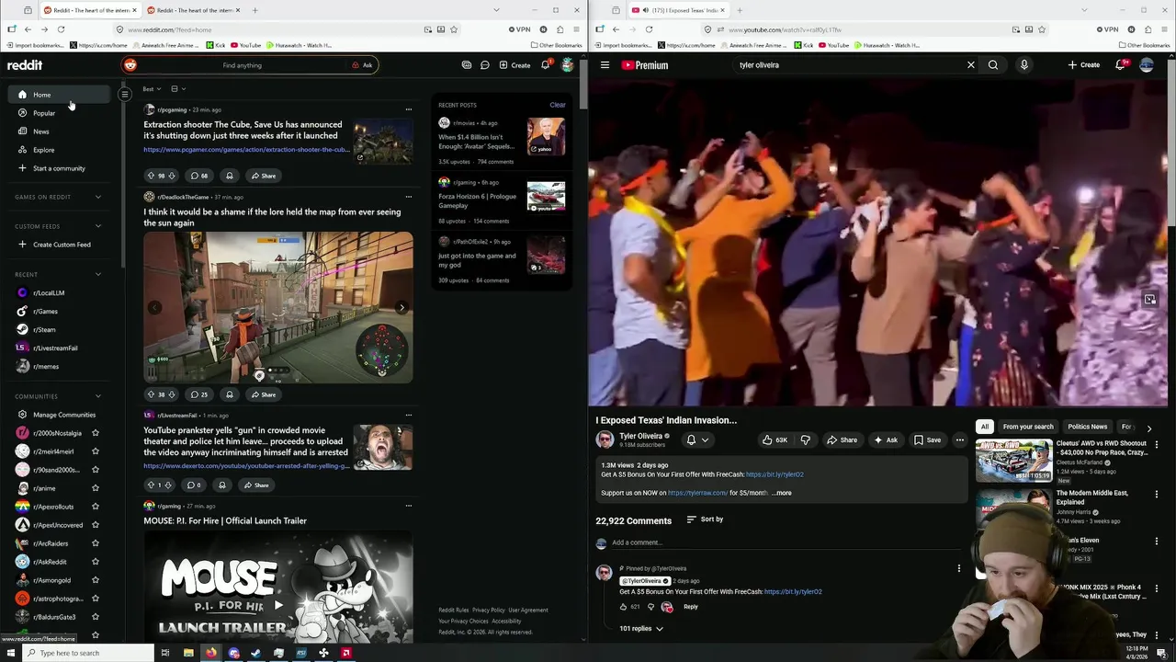
Task: Dislike the YouTube video
Action: [806, 440]
